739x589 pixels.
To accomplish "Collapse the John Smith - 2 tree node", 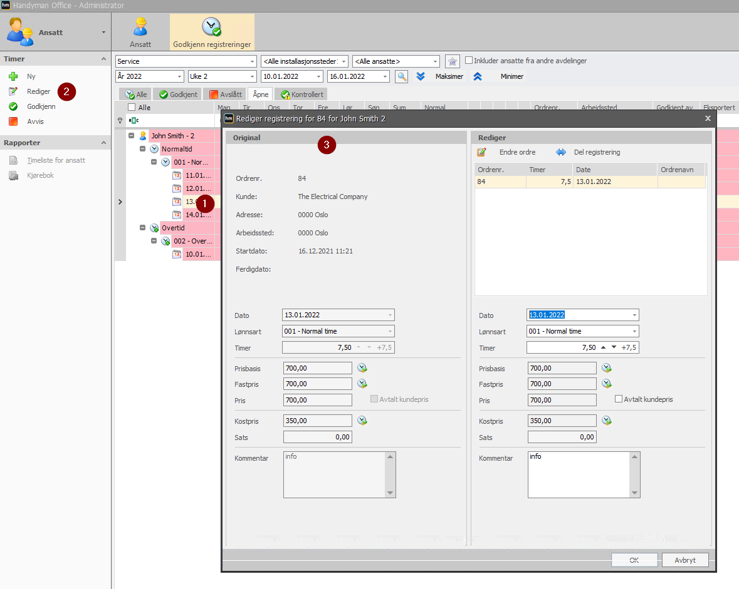I will pos(132,136).
